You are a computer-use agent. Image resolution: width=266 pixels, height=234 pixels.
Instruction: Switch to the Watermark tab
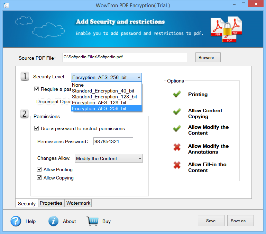pyautogui.click(x=78, y=203)
